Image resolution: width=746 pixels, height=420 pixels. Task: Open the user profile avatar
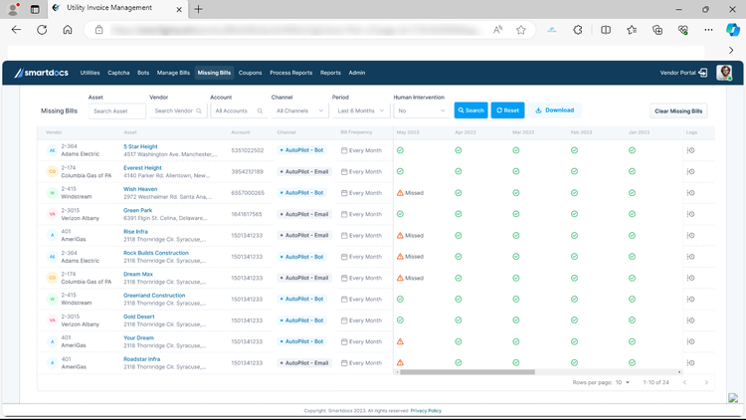coord(724,73)
